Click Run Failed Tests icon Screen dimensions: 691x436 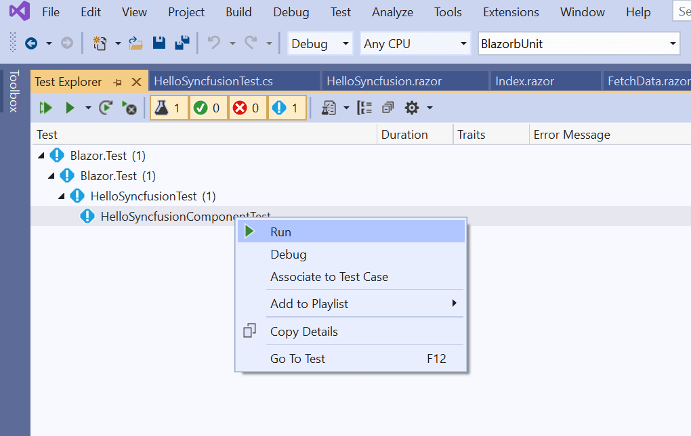click(x=128, y=108)
